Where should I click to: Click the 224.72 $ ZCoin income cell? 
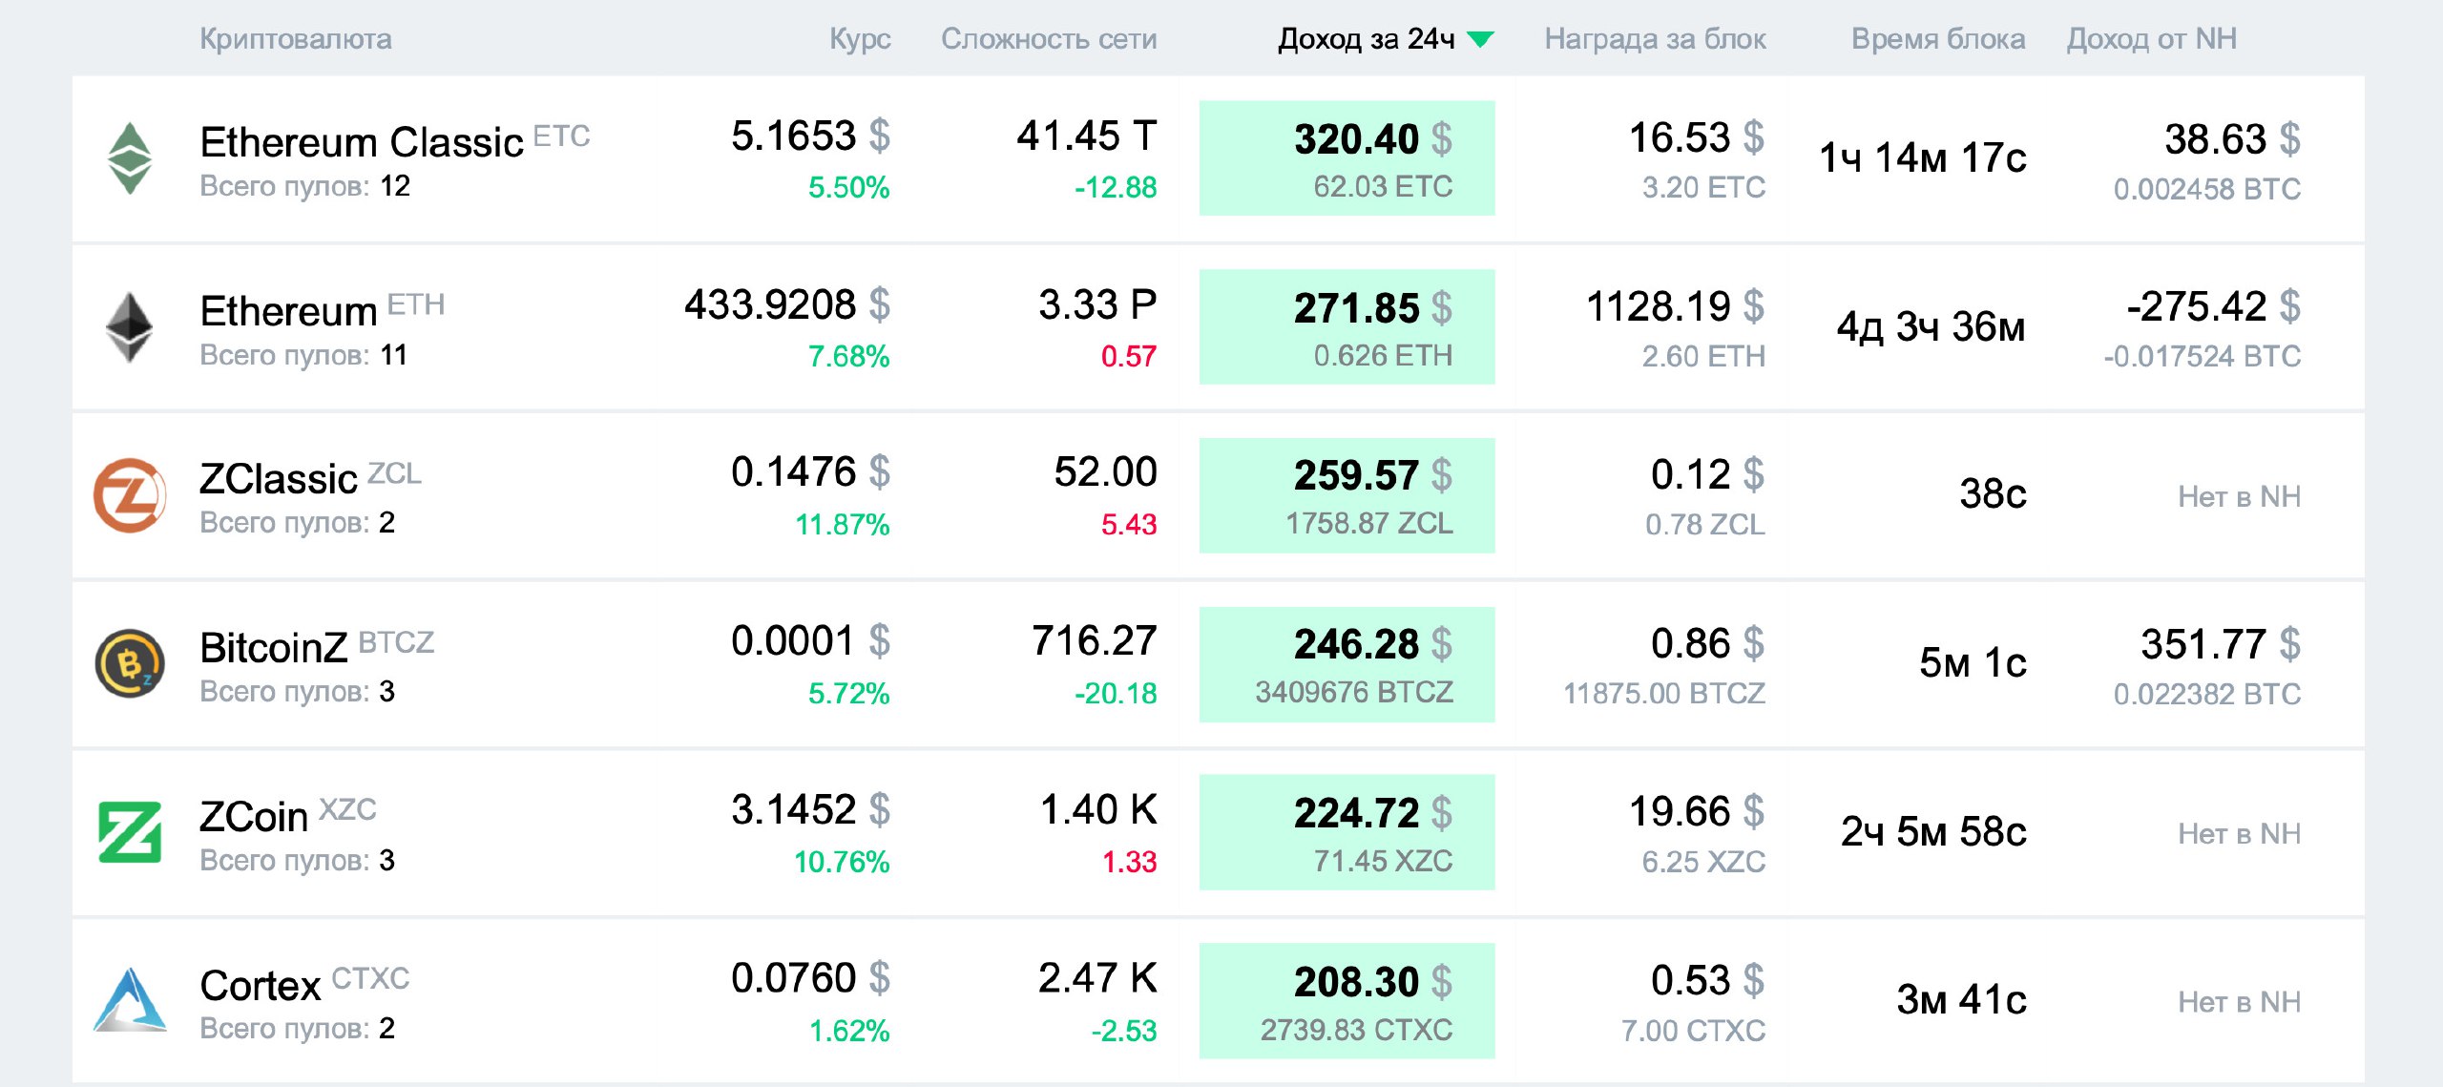[x=1347, y=832]
